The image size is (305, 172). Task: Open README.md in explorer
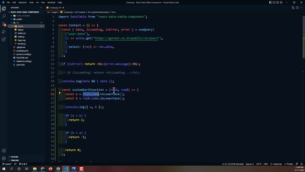pos(22,58)
